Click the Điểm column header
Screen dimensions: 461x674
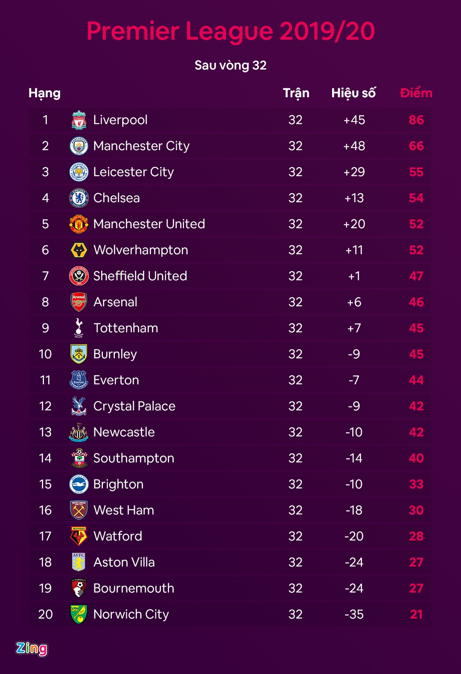pos(416,93)
